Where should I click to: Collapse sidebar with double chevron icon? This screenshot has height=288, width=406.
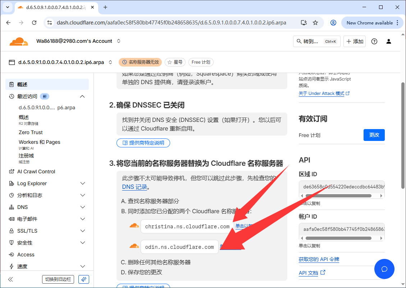pos(10,279)
